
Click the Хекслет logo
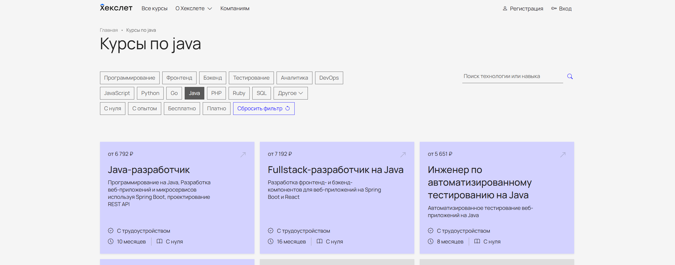coord(116,8)
